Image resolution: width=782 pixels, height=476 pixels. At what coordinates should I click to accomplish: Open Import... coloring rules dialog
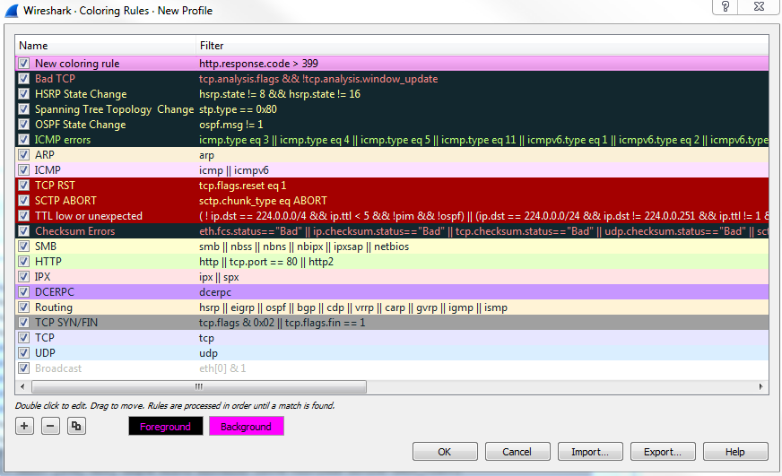(x=590, y=452)
